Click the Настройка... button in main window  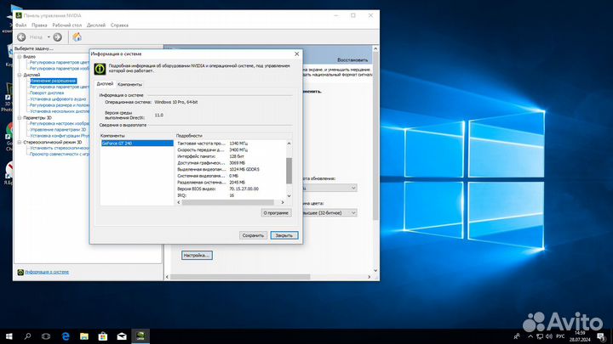(197, 255)
